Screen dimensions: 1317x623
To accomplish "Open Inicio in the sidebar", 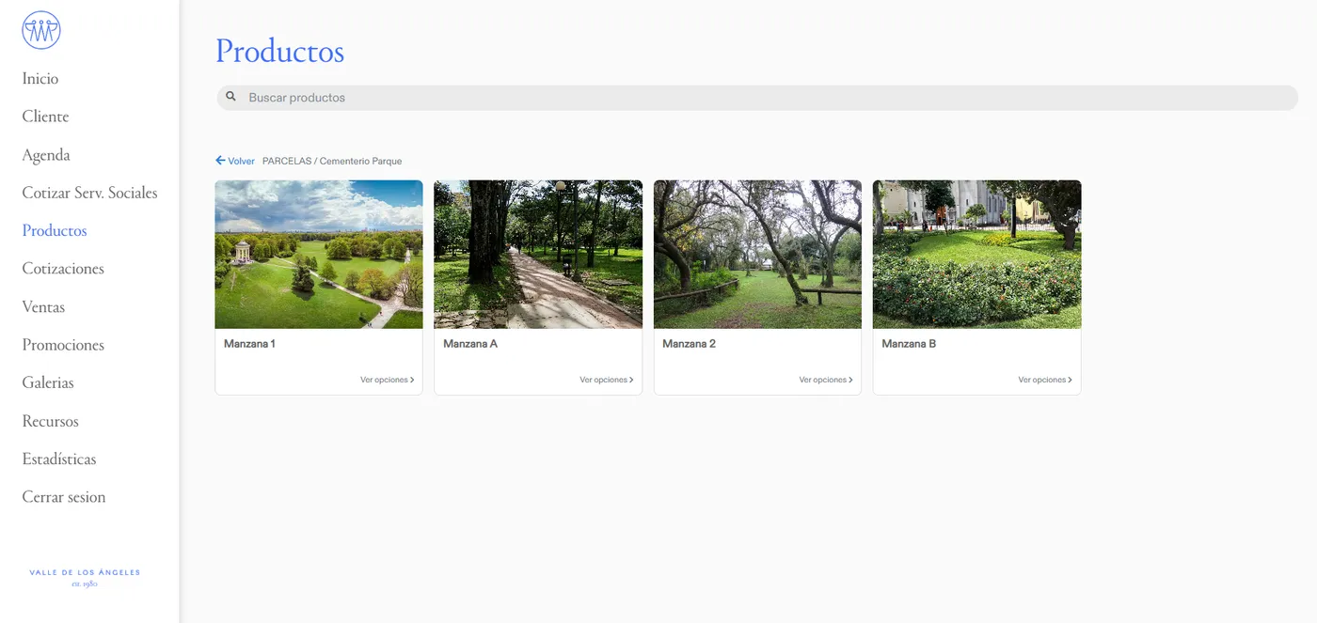I will point(40,79).
